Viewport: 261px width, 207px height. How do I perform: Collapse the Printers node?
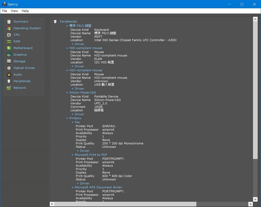pos(67,118)
